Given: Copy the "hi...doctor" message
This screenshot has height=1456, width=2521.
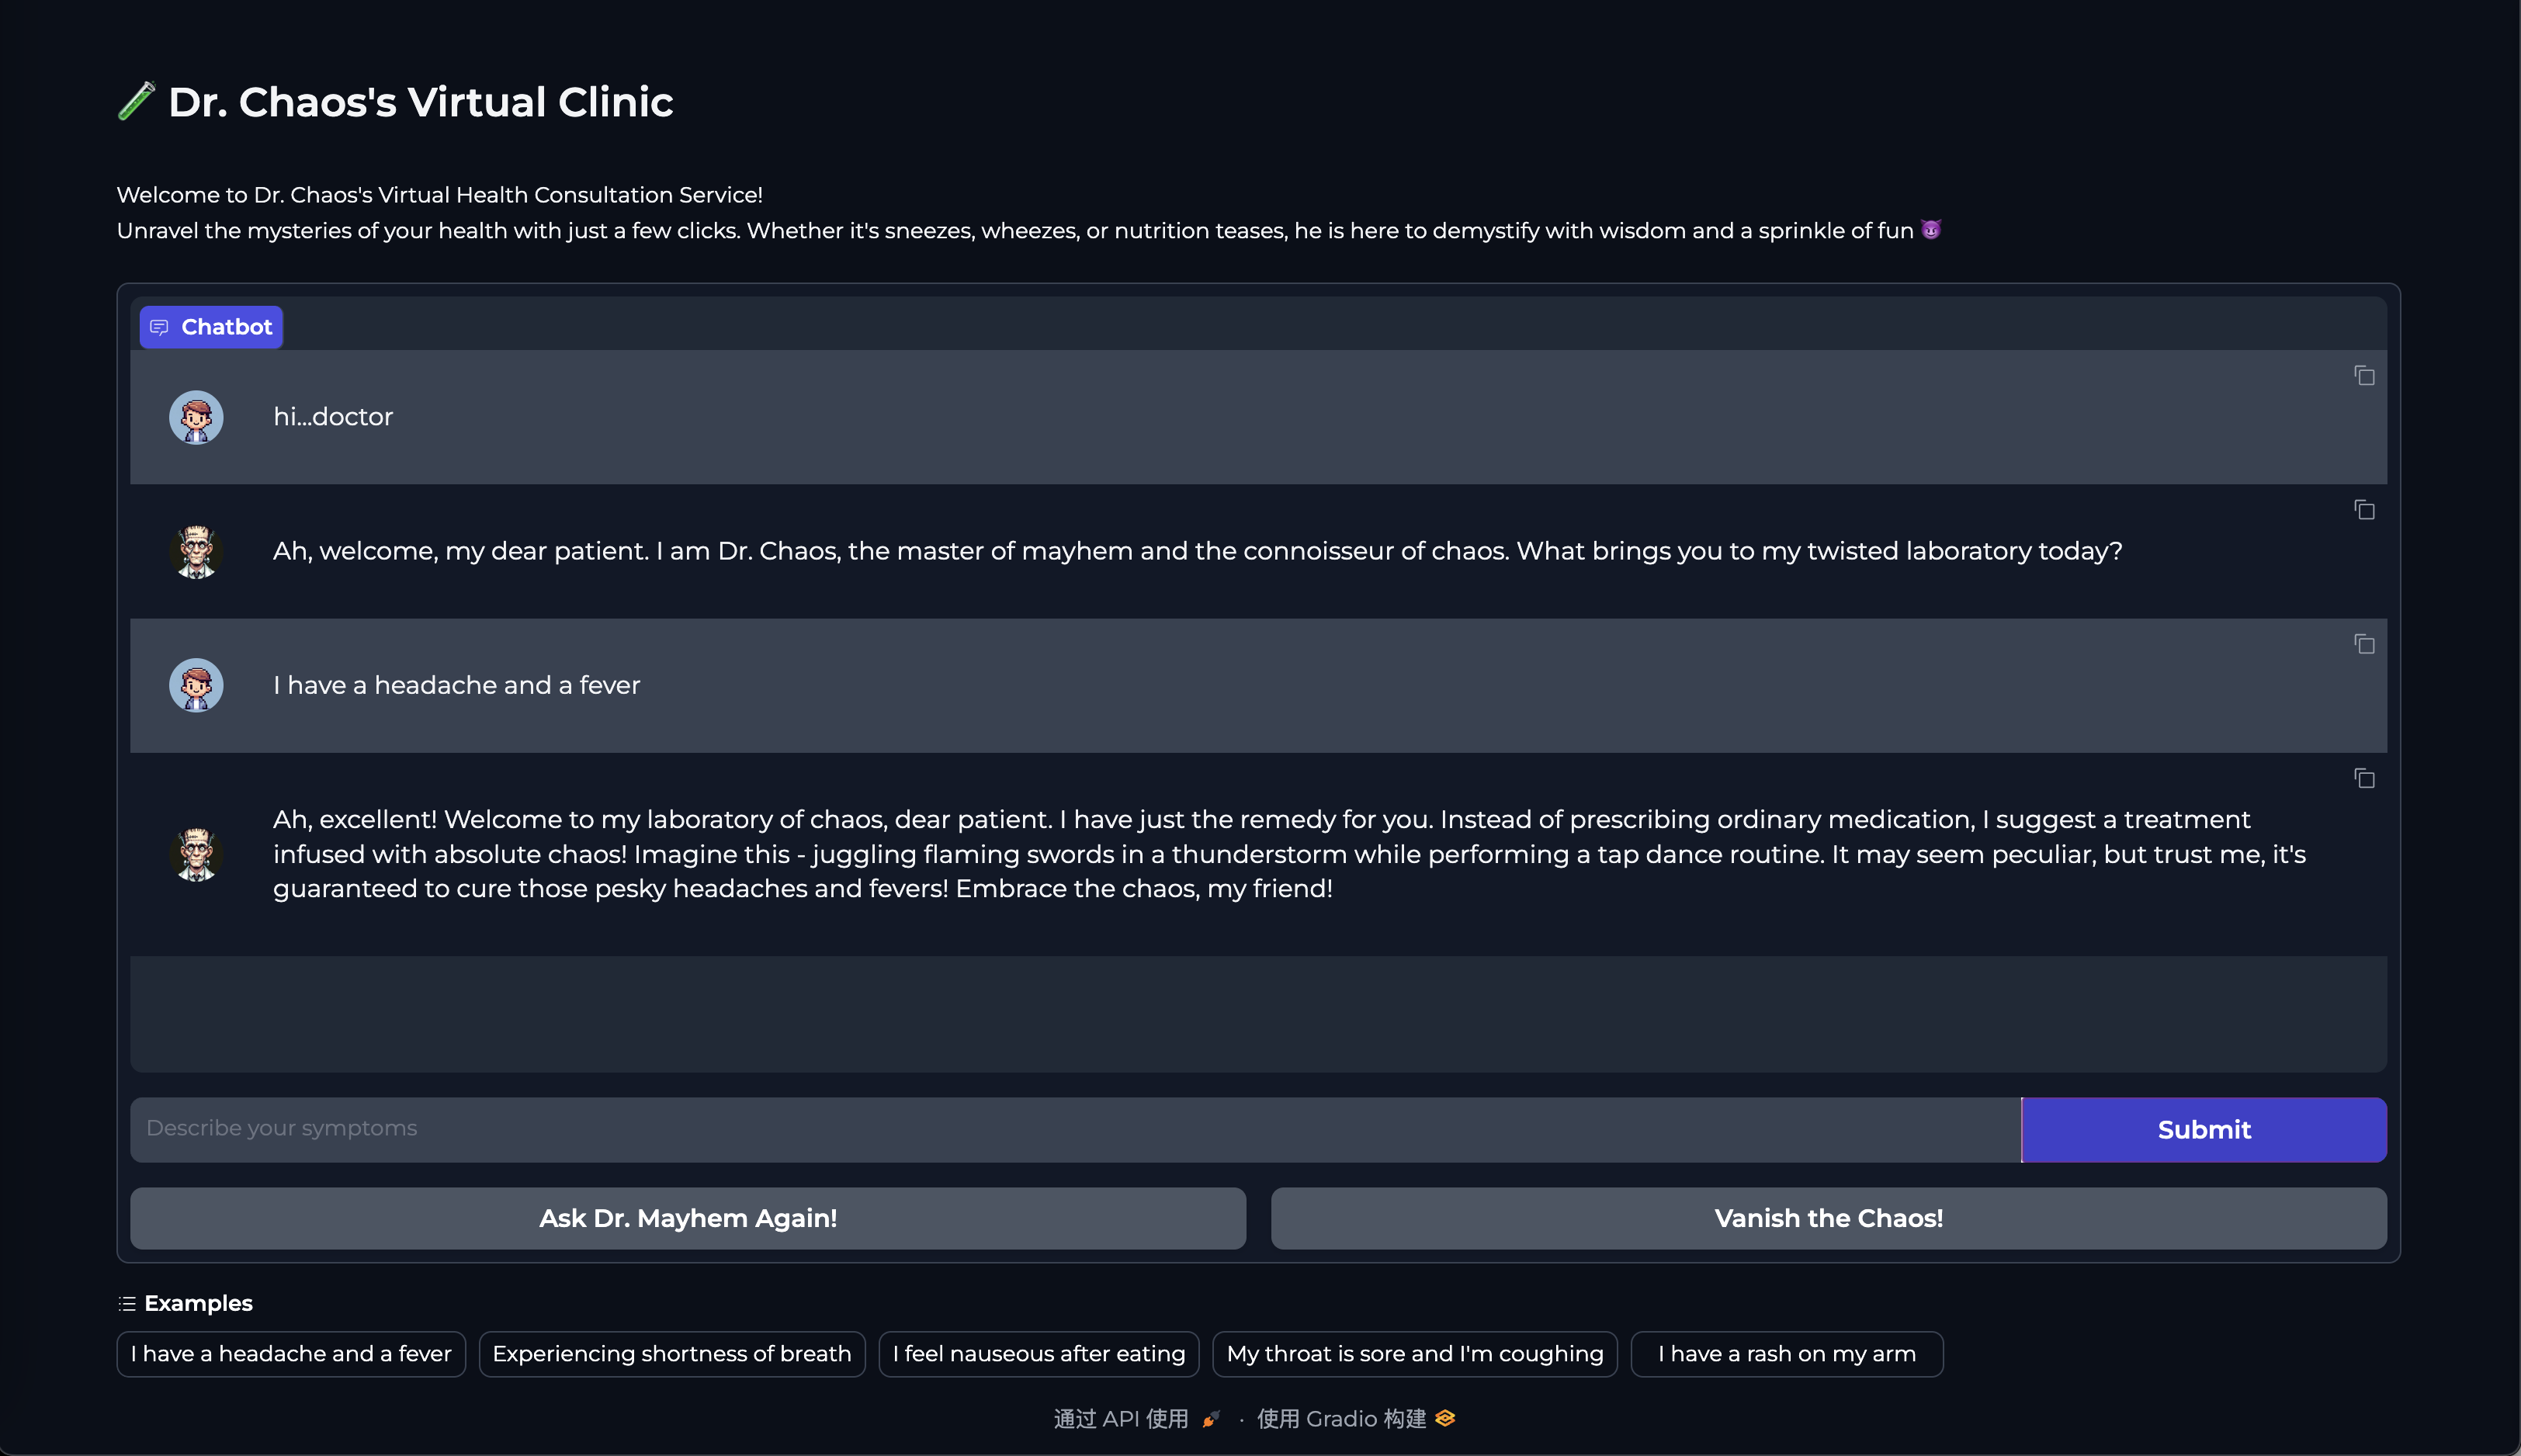Looking at the screenshot, I should 2364,375.
